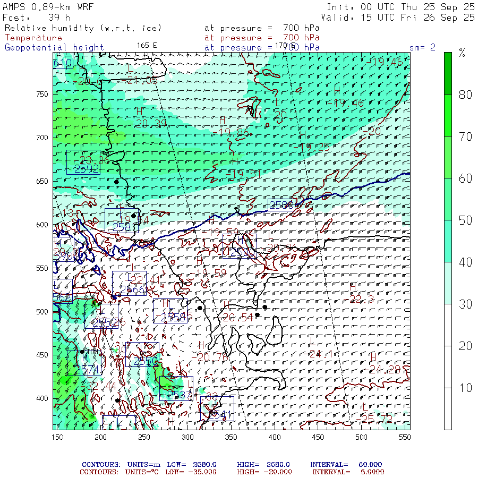Click the -20.76 temperature high label
This screenshot has height=478, width=478.
210,357
